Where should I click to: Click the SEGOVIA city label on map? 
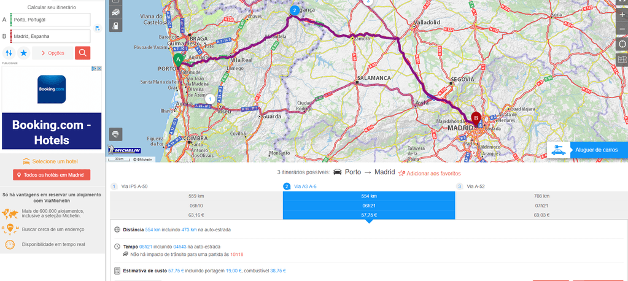point(462,79)
